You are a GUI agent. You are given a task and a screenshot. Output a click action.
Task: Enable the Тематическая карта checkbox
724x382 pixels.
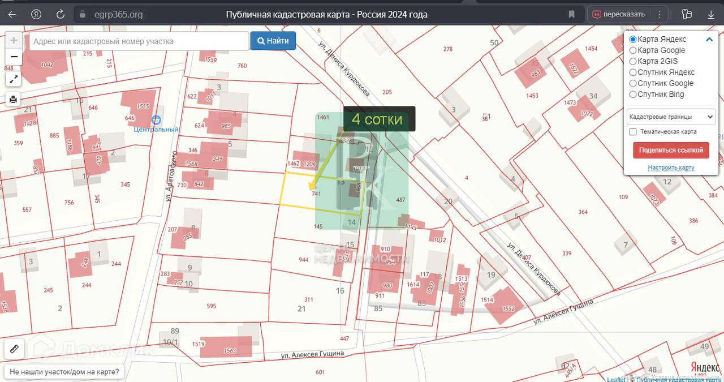tap(633, 132)
